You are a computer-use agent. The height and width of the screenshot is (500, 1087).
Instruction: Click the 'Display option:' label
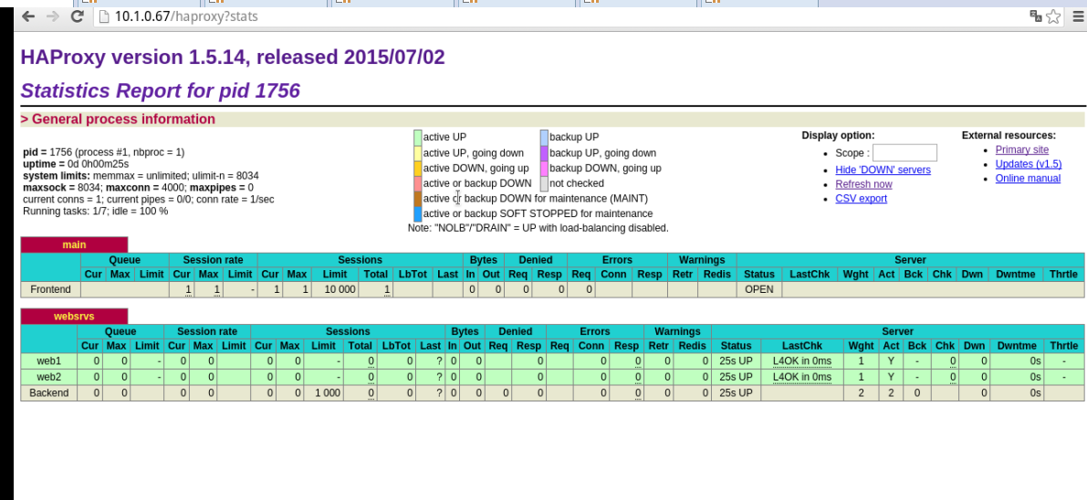coord(838,135)
